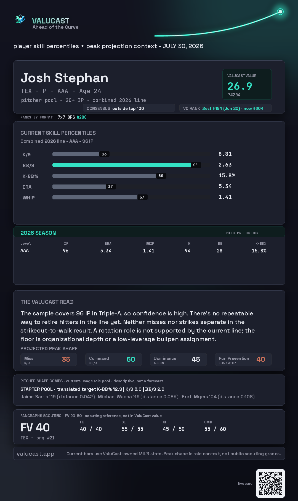Image resolution: width=298 pixels, height=501 pixels.
Task: Click the Jaime Barria '19 comp
Action: 58,397
